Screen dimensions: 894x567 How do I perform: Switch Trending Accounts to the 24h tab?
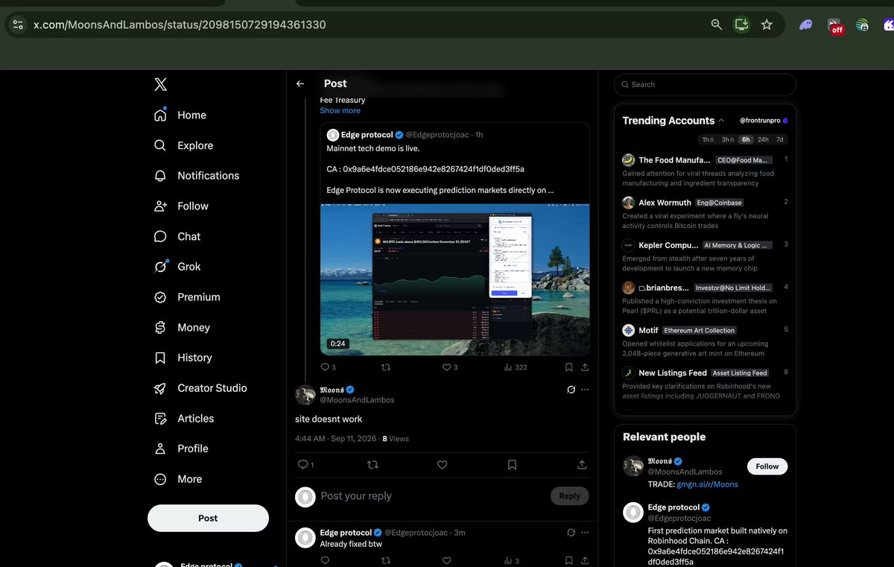(764, 139)
